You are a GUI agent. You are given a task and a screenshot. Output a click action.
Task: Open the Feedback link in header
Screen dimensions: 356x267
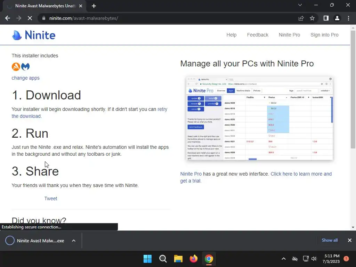click(x=258, y=35)
